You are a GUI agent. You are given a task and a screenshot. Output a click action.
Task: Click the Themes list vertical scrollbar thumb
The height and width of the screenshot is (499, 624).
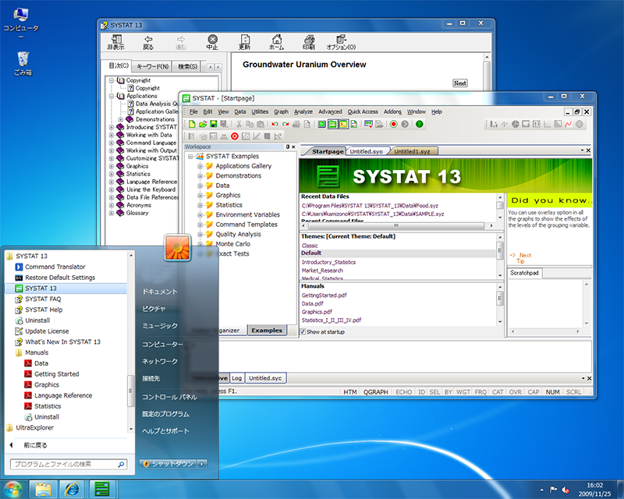pos(500,250)
